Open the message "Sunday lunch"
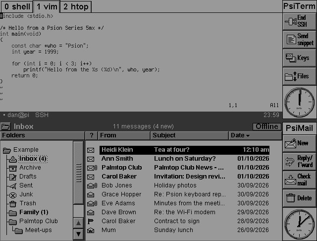 184,230
